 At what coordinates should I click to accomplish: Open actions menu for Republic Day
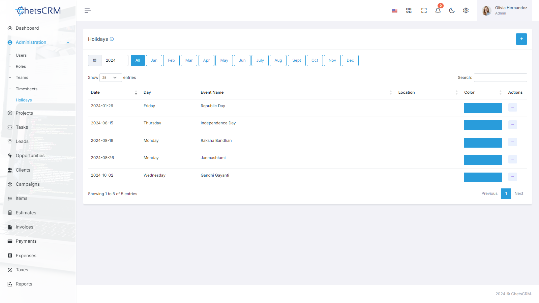513,107
